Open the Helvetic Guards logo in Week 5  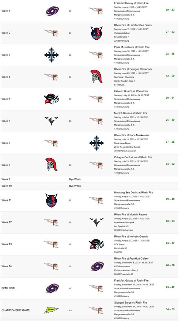51,99
